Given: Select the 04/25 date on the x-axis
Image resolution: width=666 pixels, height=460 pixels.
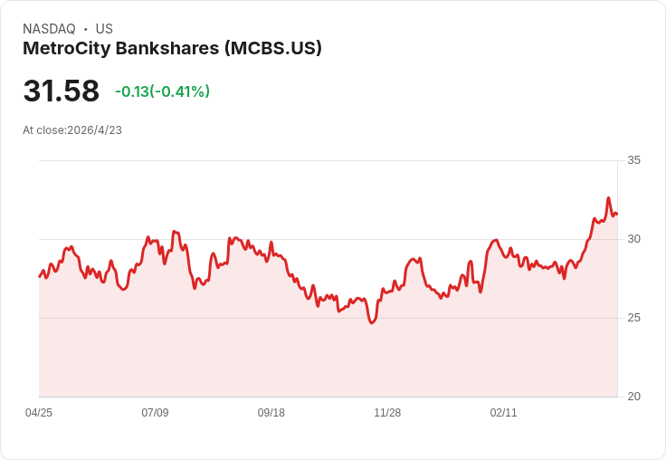Looking at the screenshot, I should 39,413.
